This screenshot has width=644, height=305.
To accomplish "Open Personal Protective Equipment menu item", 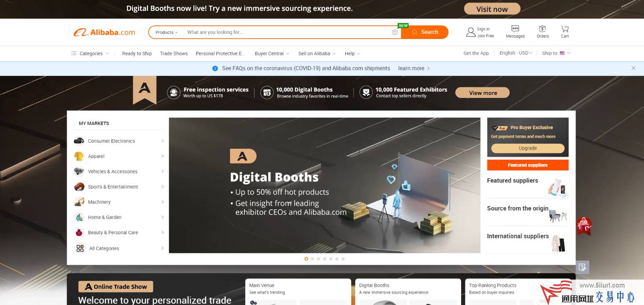I will pos(221,53).
